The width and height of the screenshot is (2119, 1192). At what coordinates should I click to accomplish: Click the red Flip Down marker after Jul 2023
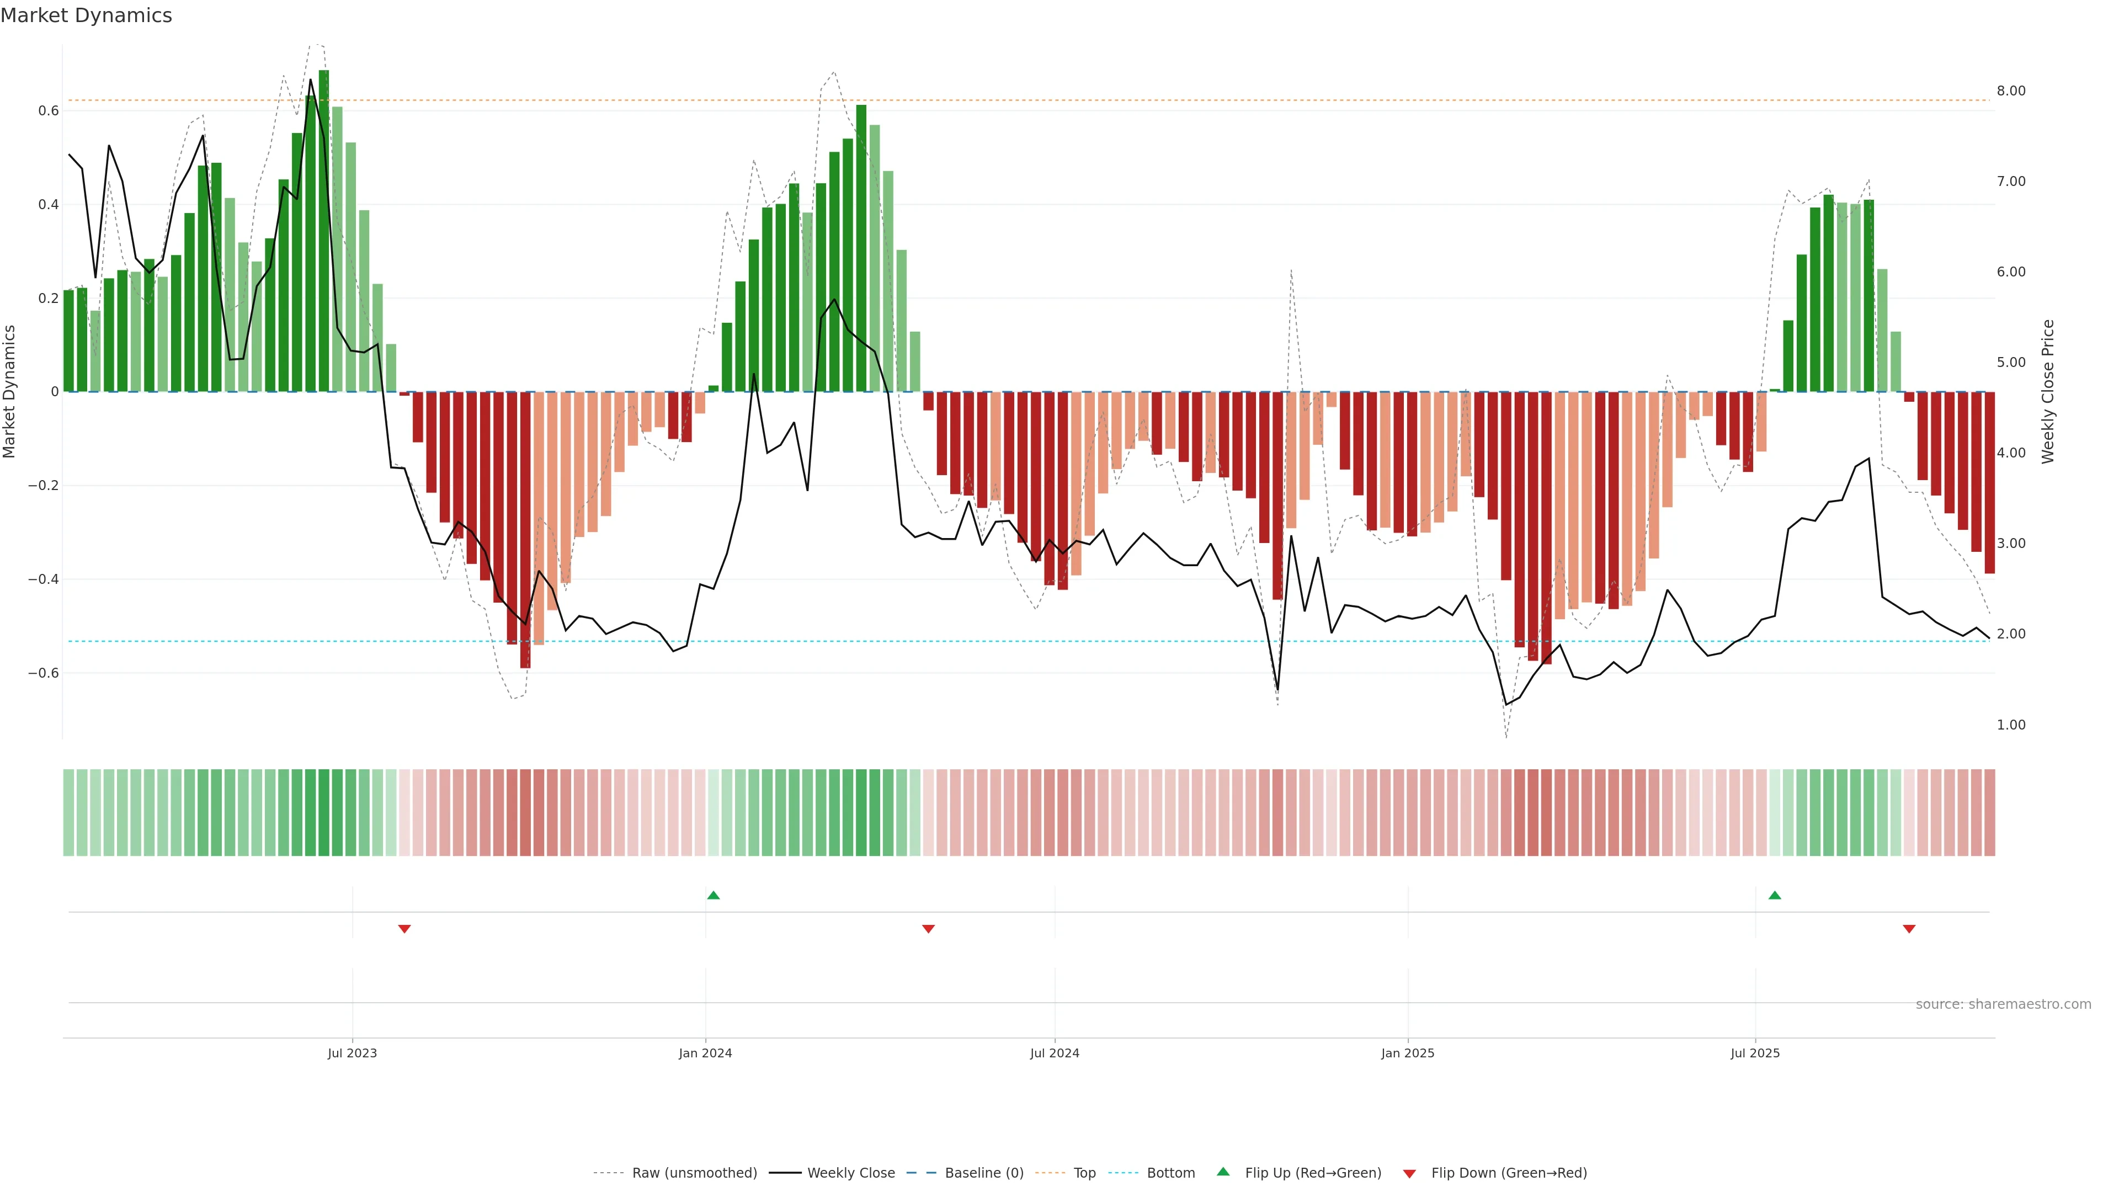pos(404,929)
